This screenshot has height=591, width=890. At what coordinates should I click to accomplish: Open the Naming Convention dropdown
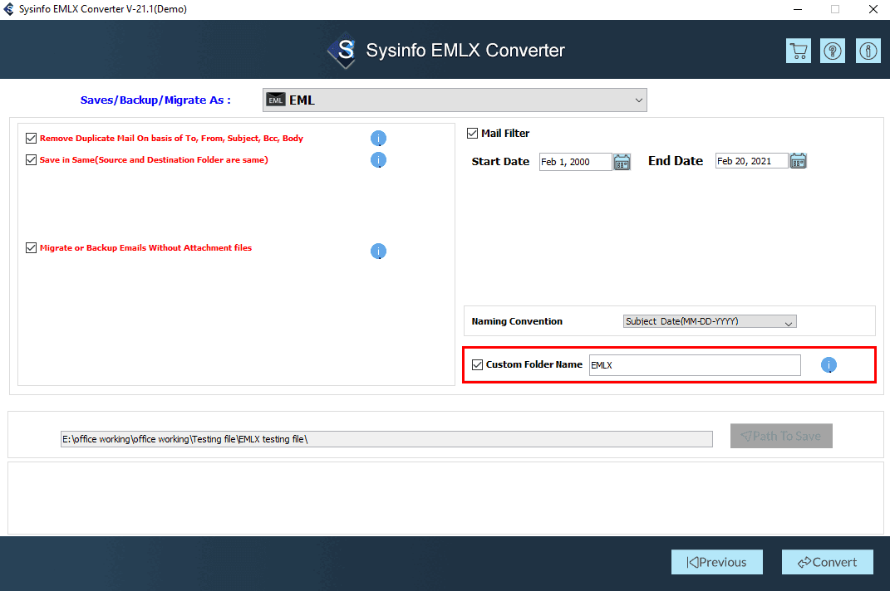click(710, 321)
